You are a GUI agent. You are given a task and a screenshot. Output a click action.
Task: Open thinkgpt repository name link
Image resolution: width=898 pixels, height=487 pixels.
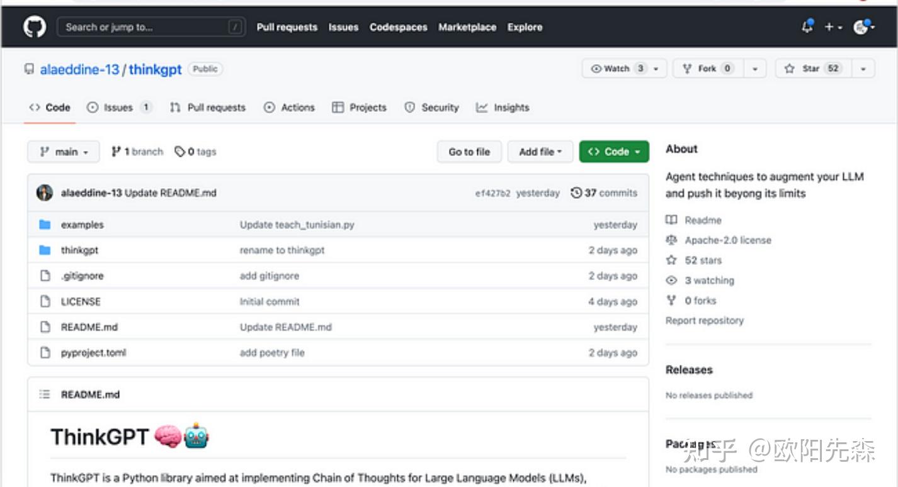coord(156,69)
